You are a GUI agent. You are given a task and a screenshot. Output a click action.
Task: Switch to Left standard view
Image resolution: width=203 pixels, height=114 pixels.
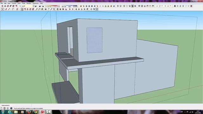tap(153, 6)
